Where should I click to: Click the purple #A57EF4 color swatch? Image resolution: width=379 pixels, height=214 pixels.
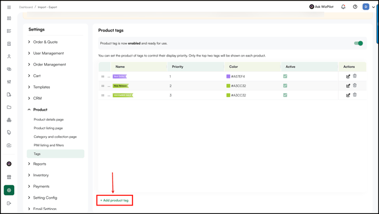point(228,76)
